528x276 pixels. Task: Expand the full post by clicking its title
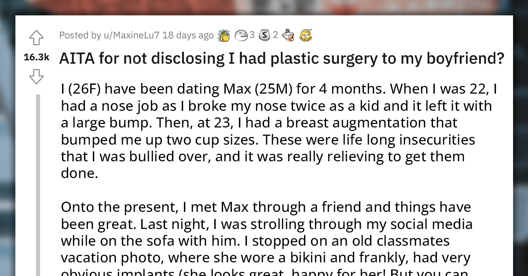282,58
